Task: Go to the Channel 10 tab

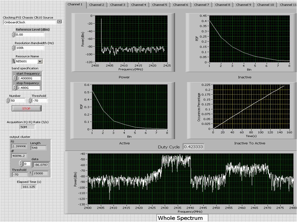Action: click(x=265, y=5)
